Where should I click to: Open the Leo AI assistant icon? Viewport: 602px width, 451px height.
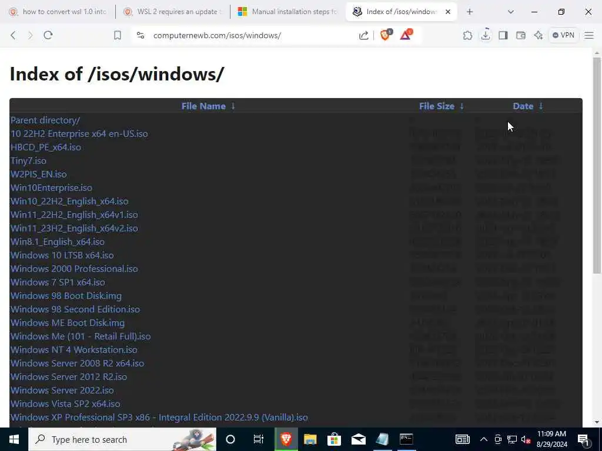click(539, 35)
